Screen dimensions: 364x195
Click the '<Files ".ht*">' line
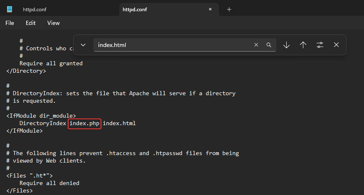(x=30, y=175)
